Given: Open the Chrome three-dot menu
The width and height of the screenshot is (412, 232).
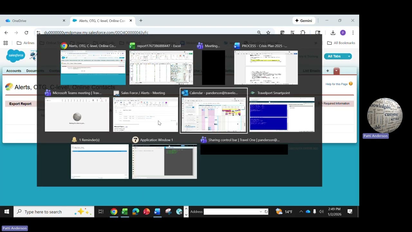Looking at the screenshot, I should (353, 33).
